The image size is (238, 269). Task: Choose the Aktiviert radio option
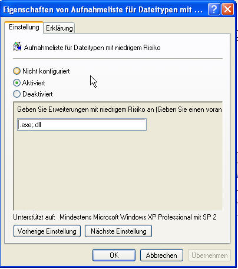[x=16, y=83]
